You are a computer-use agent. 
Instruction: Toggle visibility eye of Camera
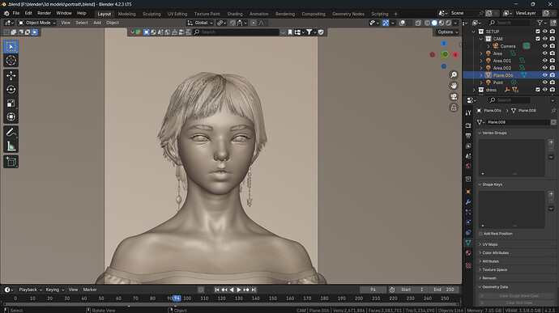(544, 46)
